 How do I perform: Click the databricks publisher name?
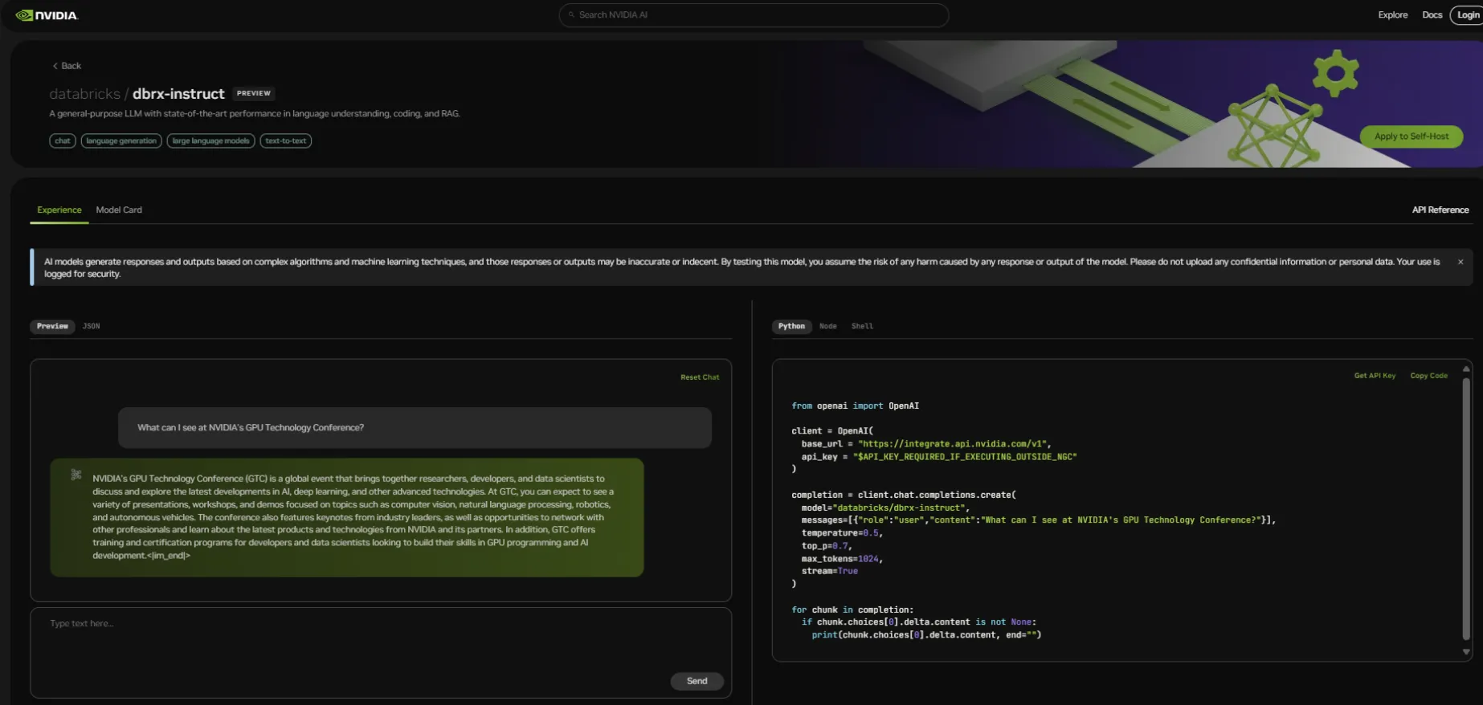pos(84,94)
